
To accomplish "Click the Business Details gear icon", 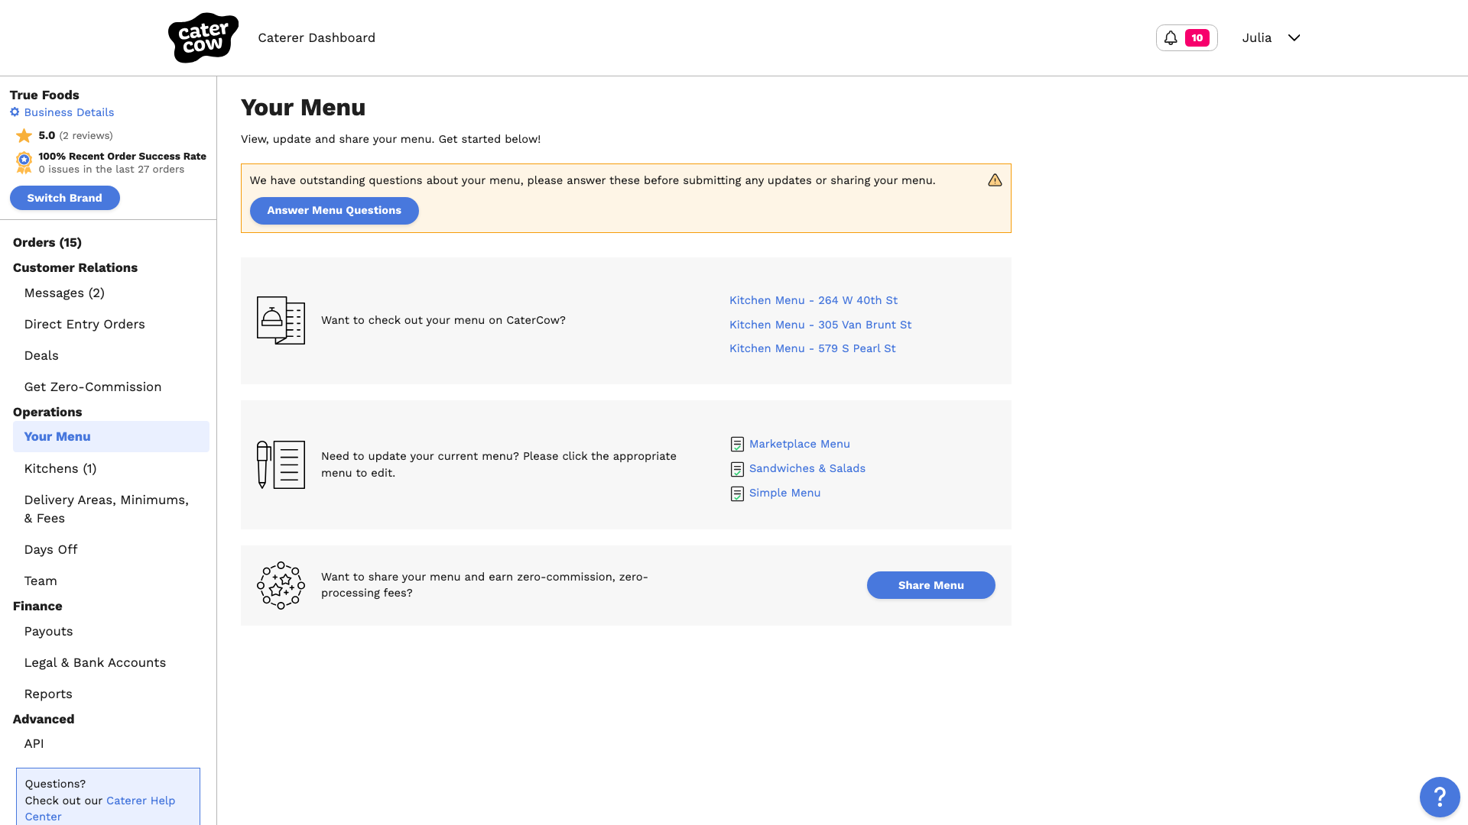I will tap(15, 112).
